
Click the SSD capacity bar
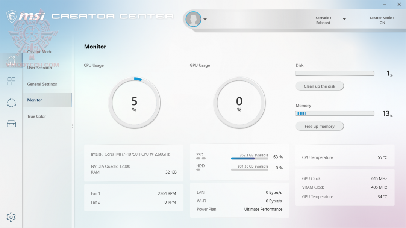(250, 159)
